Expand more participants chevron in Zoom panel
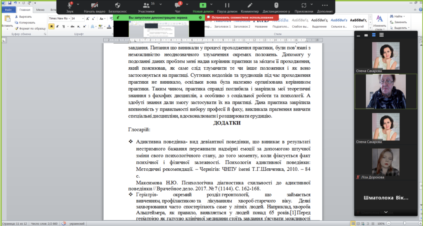Screen dimensions: 423x226 click(385, 212)
